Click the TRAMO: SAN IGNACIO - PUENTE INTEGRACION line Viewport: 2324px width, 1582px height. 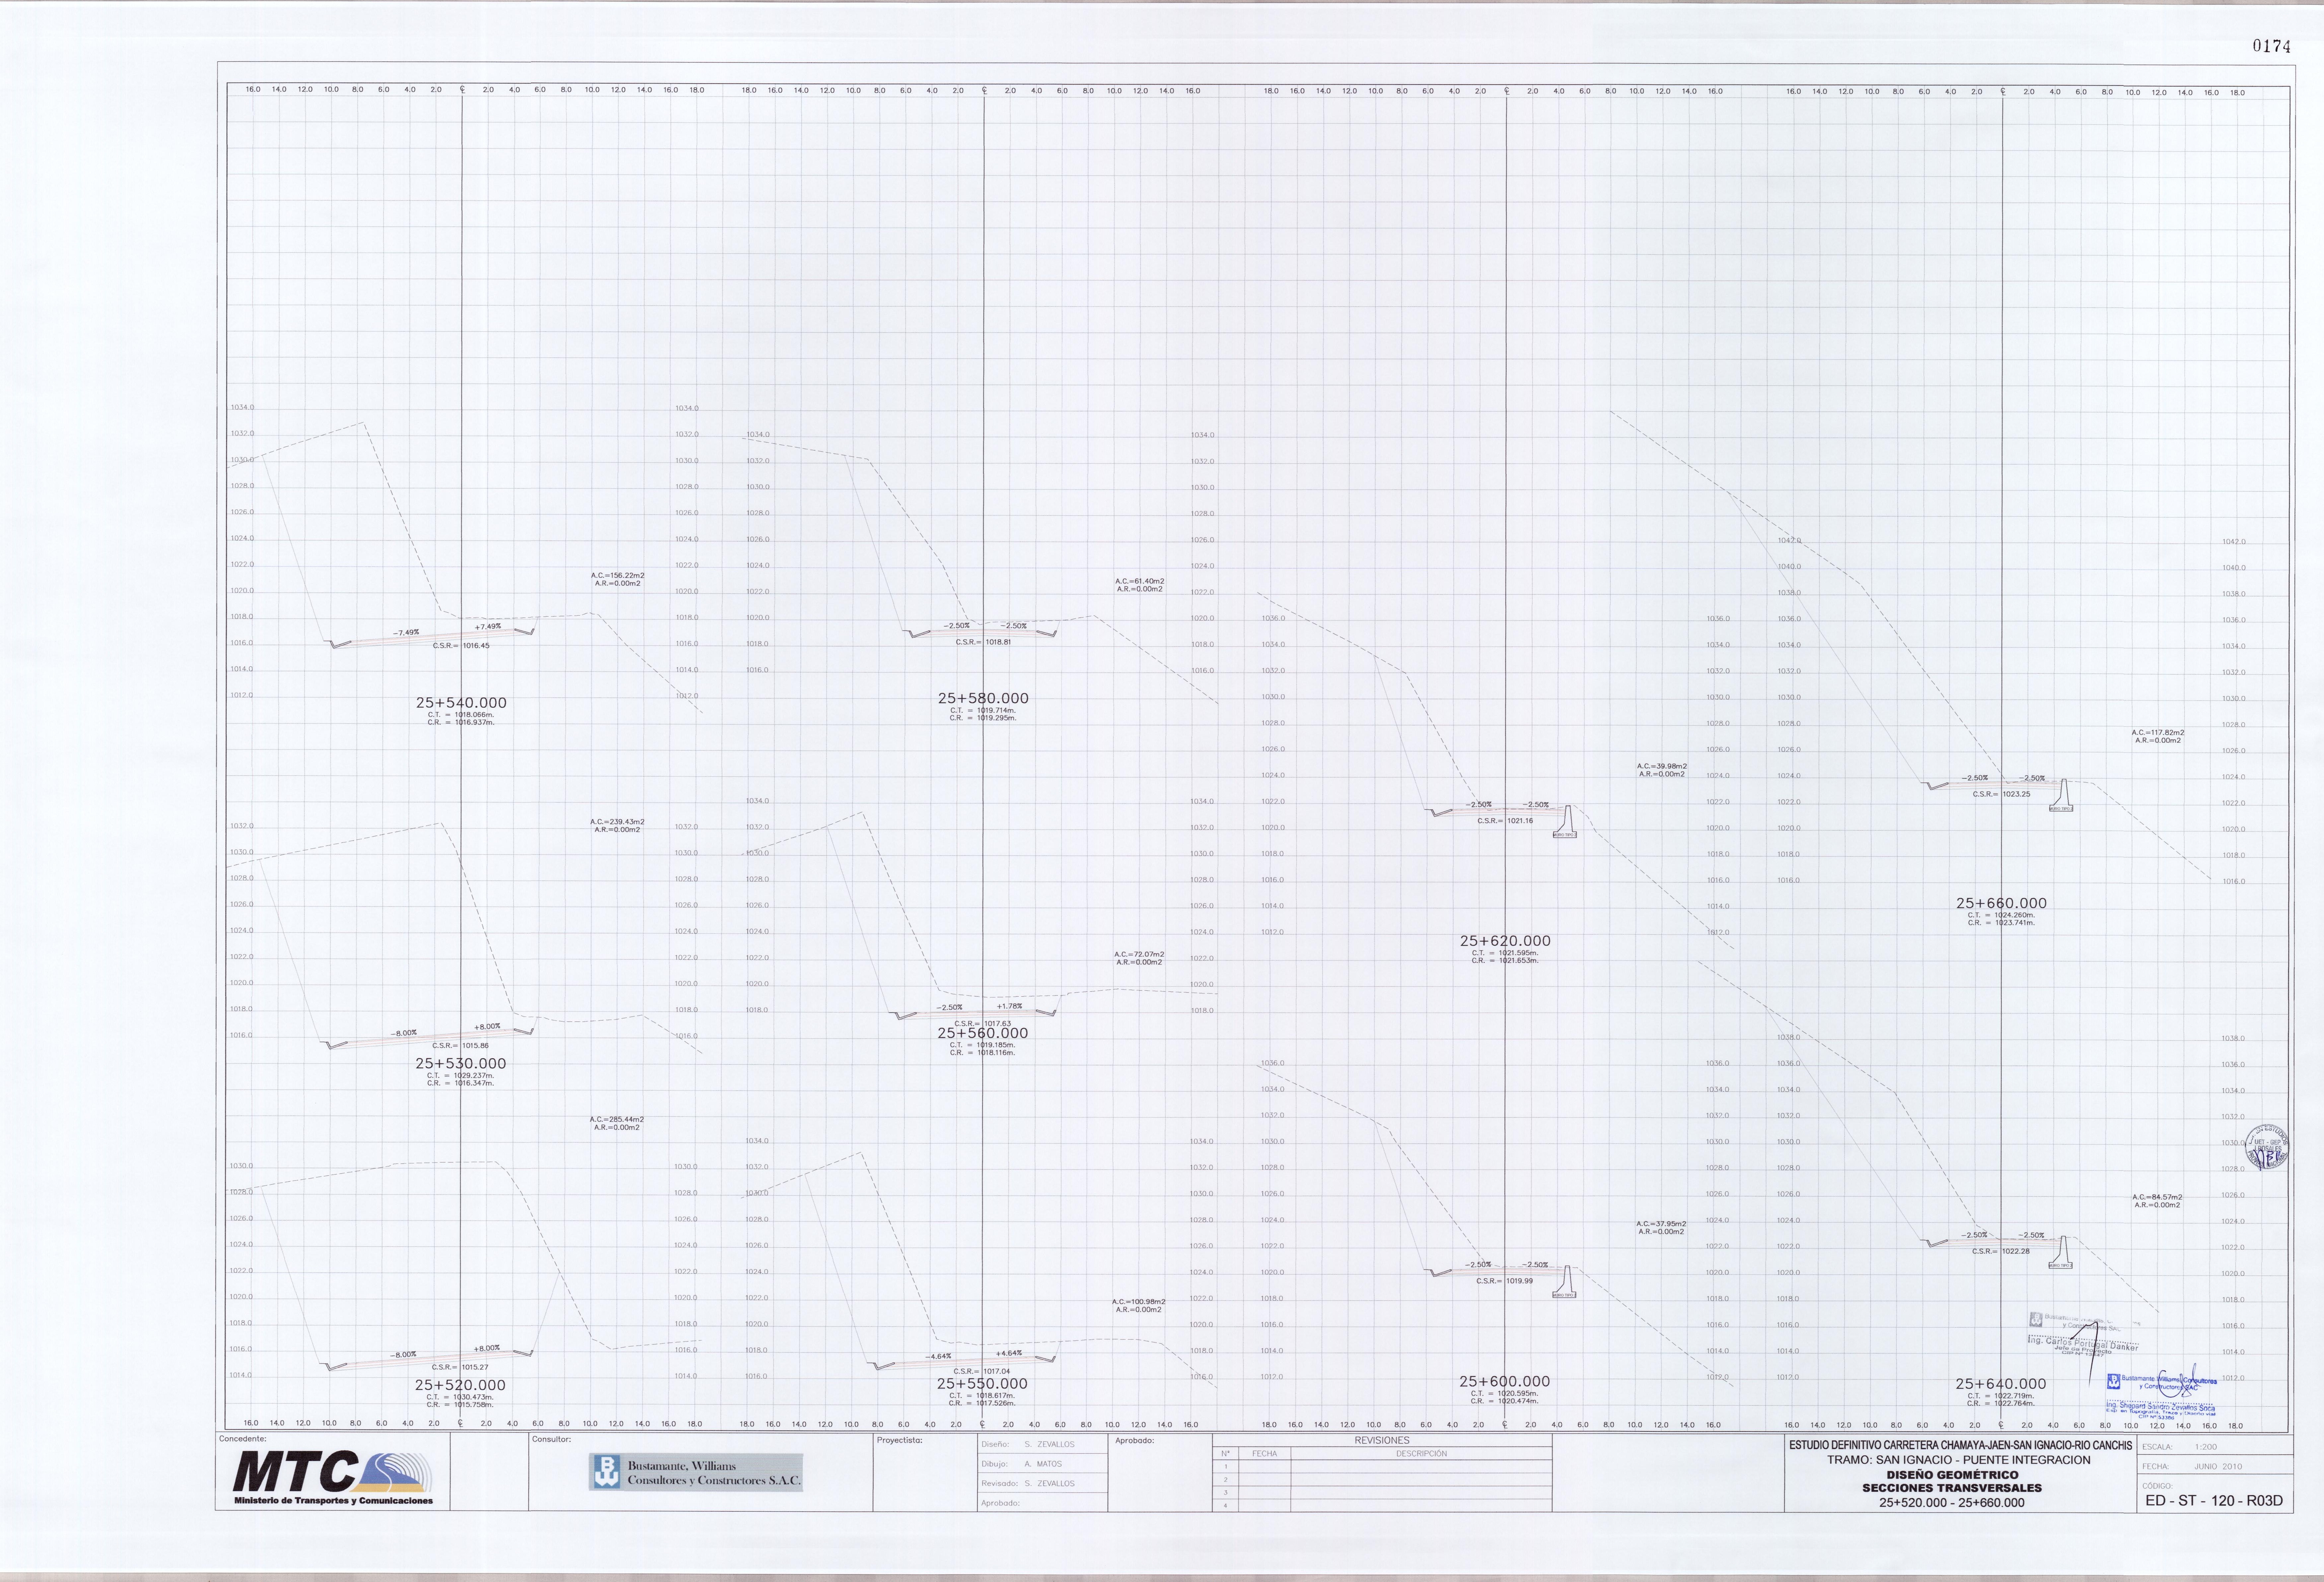tap(1959, 1460)
